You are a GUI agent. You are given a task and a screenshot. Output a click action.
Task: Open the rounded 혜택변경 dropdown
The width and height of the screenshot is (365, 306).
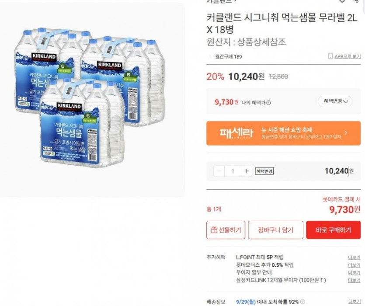point(335,101)
